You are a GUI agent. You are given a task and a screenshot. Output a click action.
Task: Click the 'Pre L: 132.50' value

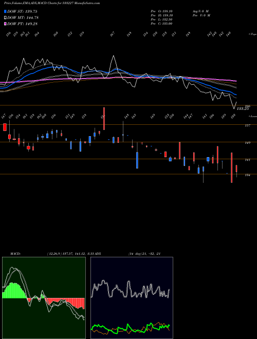(x=161, y=19)
